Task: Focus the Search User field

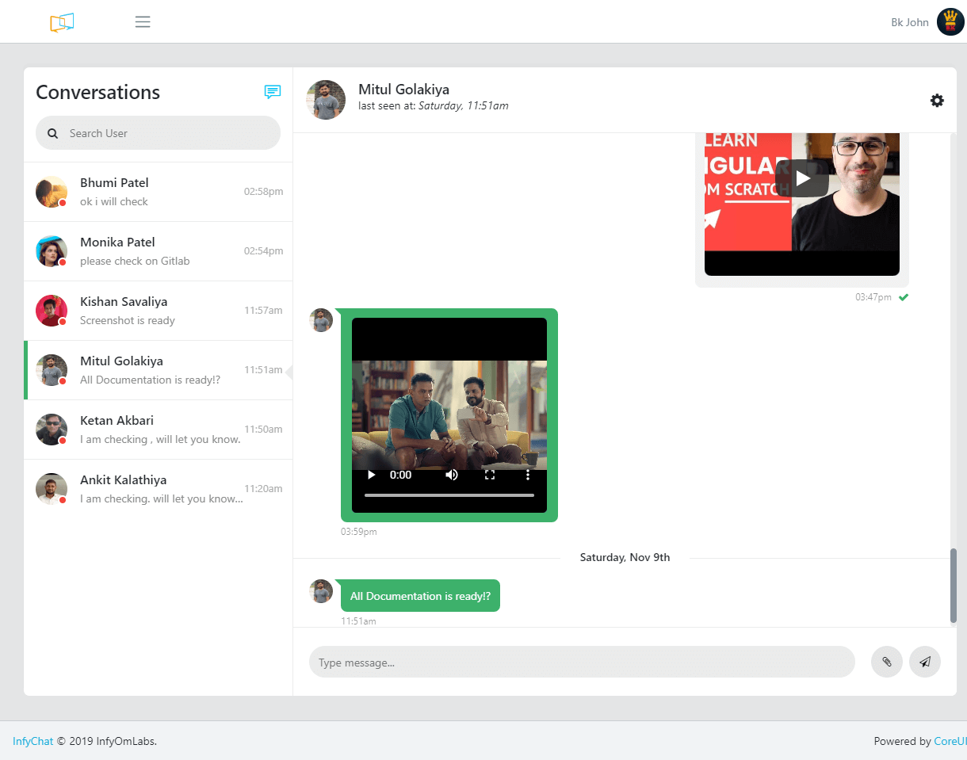Action: click(x=166, y=133)
